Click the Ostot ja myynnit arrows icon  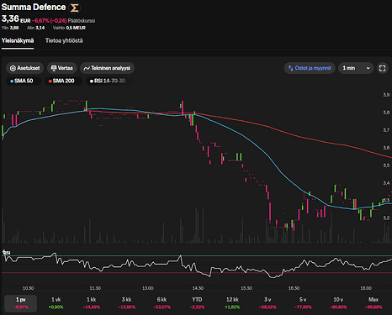click(291, 68)
